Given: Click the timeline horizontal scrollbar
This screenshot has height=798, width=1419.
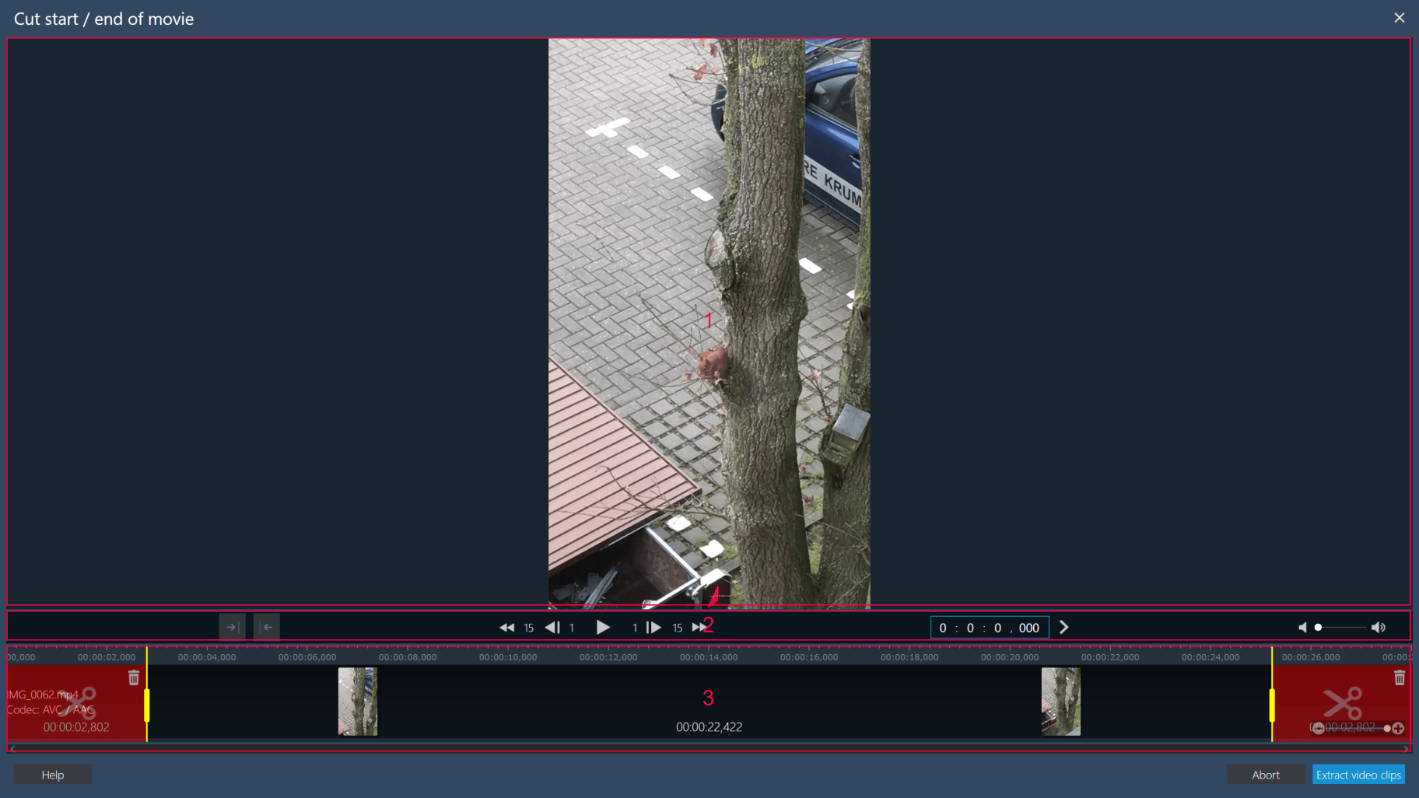Looking at the screenshot, I should 709,748.
